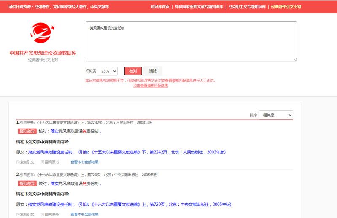Click 查看本书全部结果 in first result

coord(84,162)
